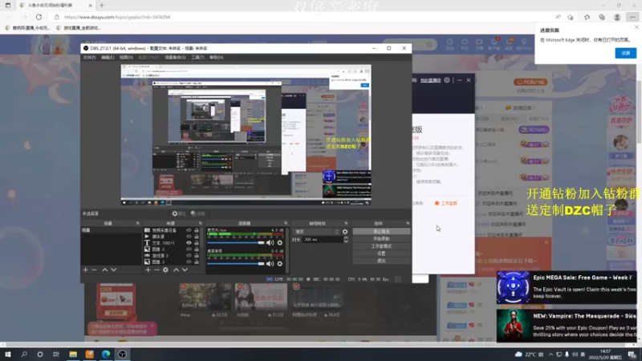This screenshot has width=642, height=361.
Task: Open settings gear in Douyu streaming panel
Action: pyautogui.click(x=447, y=80)
